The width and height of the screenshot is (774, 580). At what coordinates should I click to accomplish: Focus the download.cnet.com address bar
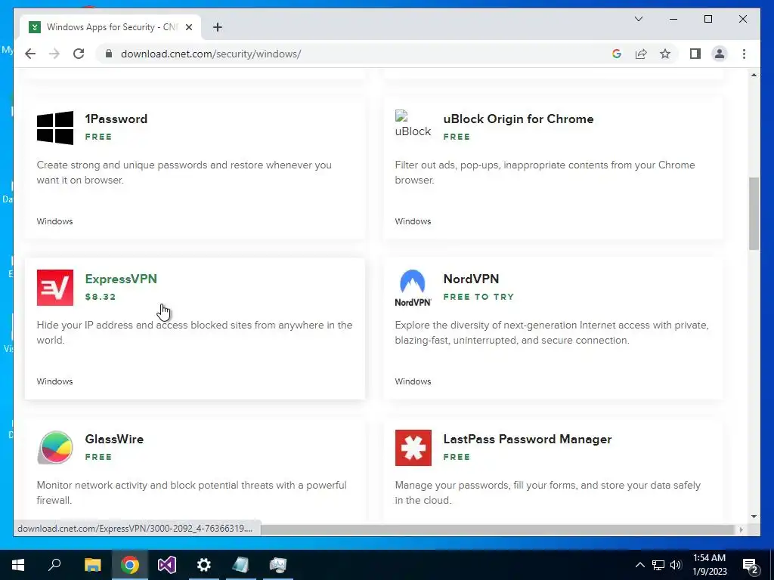(355, 54)
